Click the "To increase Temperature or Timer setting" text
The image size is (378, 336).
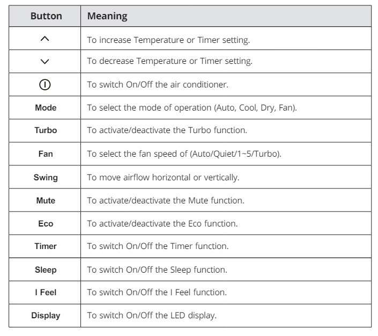coord(170,39)
